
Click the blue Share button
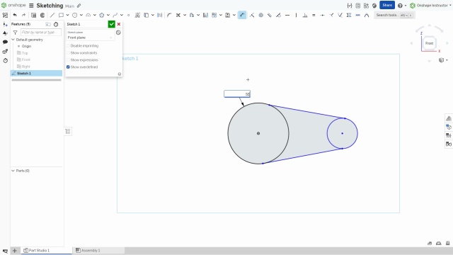coord(387,5)
